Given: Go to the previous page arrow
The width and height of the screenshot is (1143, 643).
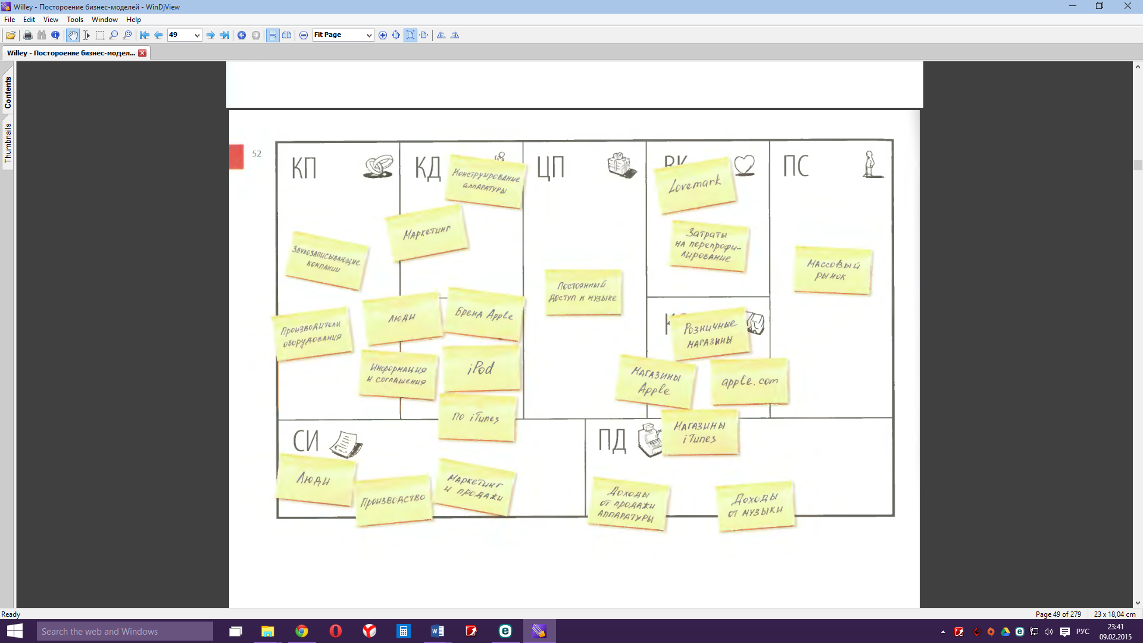Looking at the screenshot, I should tap(158, 35).
